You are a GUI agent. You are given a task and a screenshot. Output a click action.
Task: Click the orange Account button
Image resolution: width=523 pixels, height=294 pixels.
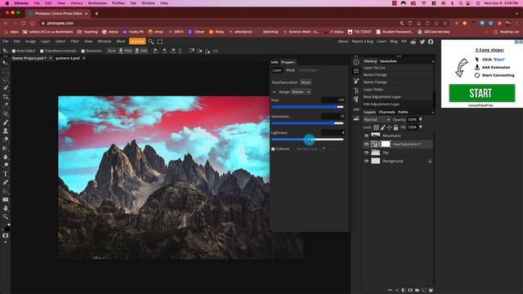pyautogui.click(x=137, y=42)
